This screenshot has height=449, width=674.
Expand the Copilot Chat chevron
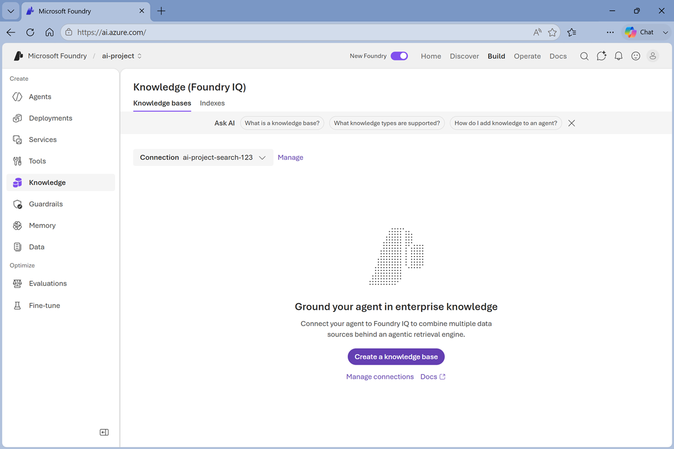[x=665, y=33]
